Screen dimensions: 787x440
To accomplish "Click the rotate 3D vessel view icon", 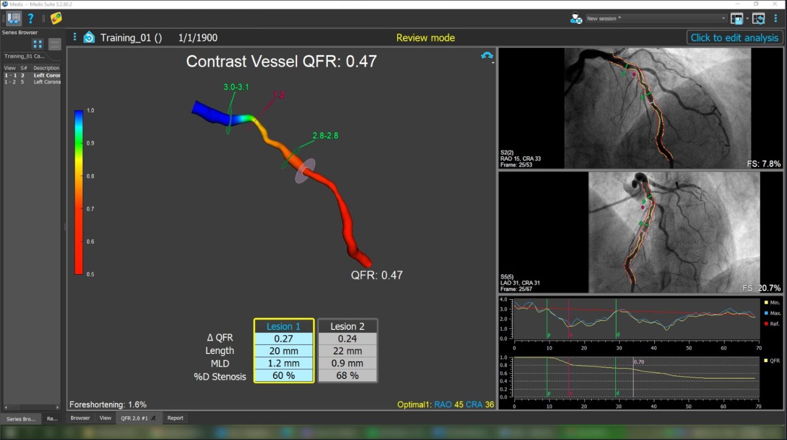I will tap(487, 56).
